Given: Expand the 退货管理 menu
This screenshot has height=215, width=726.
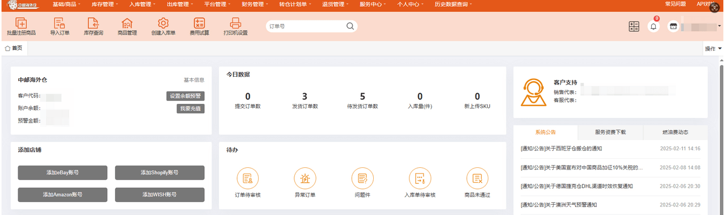Looking at the screenshot, I should click(x=336, y=4).
